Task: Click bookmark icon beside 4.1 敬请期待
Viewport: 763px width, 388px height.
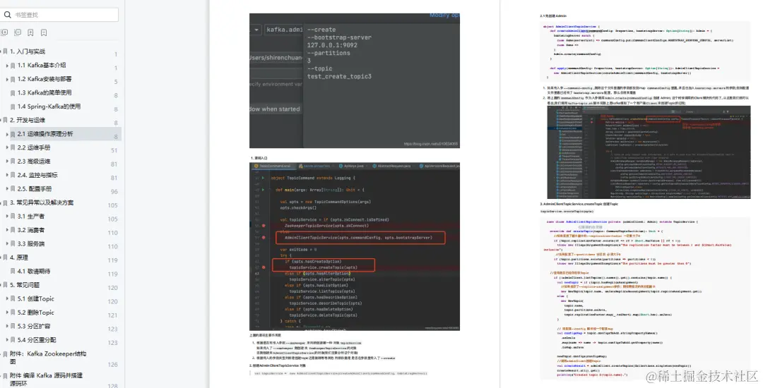Action: (x=13, y=272)
